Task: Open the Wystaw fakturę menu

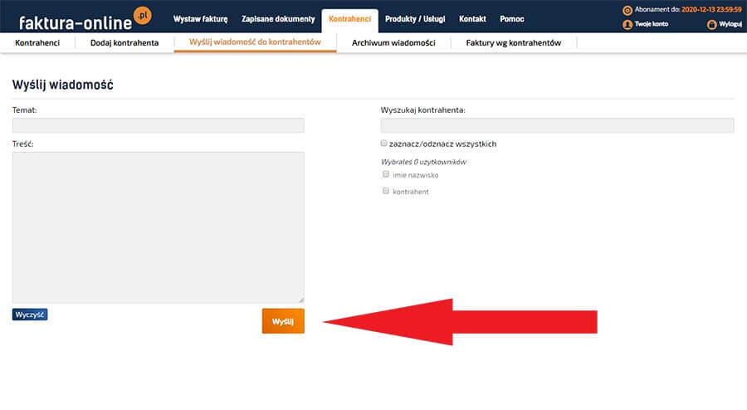Action: pyautogui.click(x=200, y=19)
